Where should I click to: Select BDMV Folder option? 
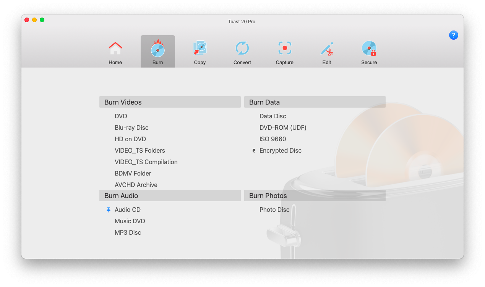pos(133,173)
